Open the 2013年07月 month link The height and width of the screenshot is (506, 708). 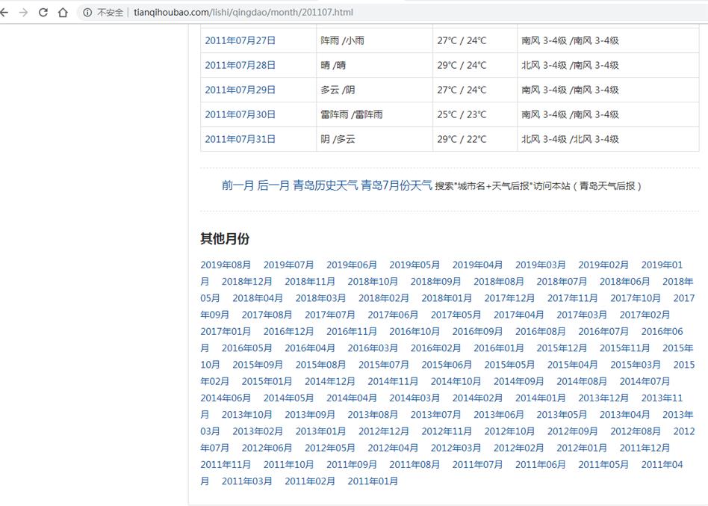pos(435,414)
